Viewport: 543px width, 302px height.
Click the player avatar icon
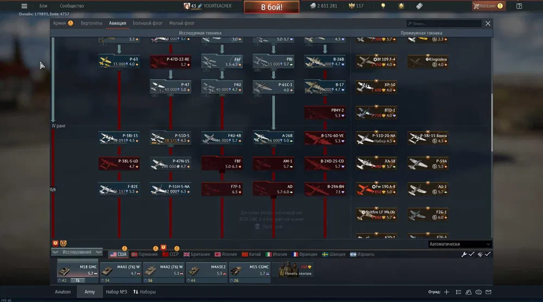187,6
